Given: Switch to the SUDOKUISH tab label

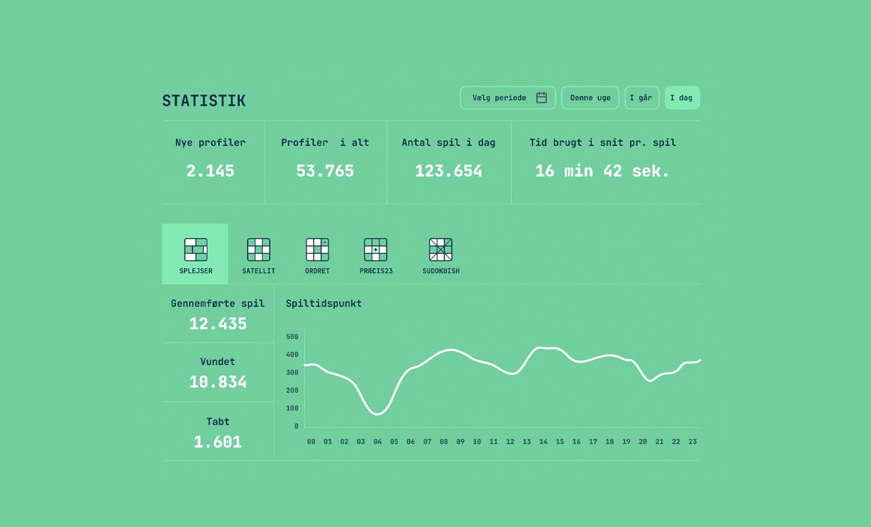Looking at the screenshot, I should point(441,271).
